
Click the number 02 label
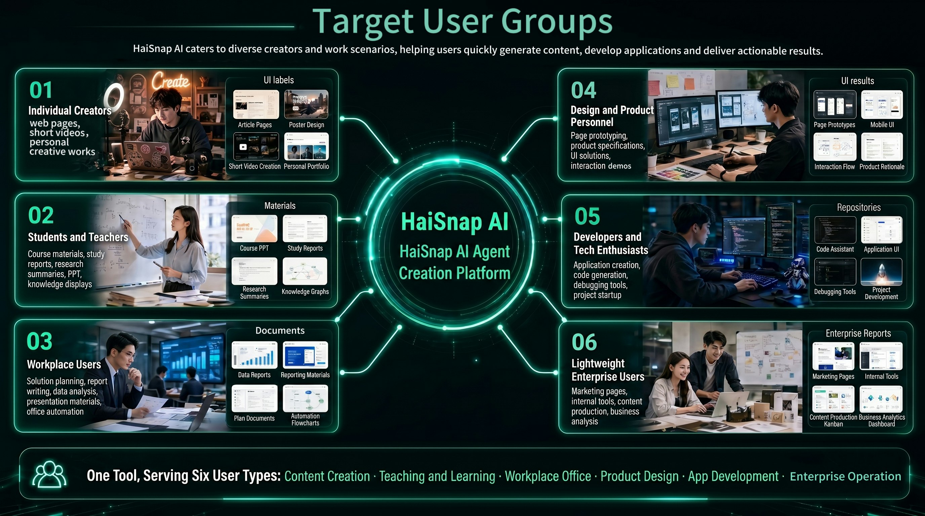pyautogui.click(x=41, y=216)
